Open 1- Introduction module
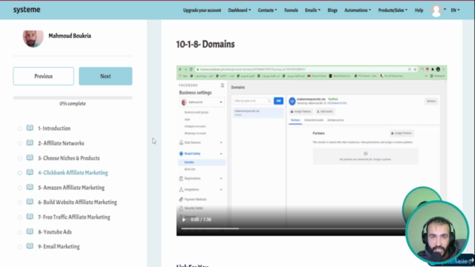The image size is (475, 267). pos(54,128)
